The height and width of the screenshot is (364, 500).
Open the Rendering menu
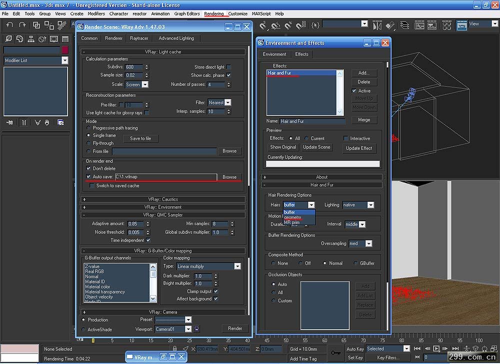[214, 13]
